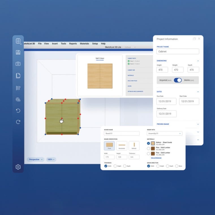Close the Project Information panel

(199, 39)
